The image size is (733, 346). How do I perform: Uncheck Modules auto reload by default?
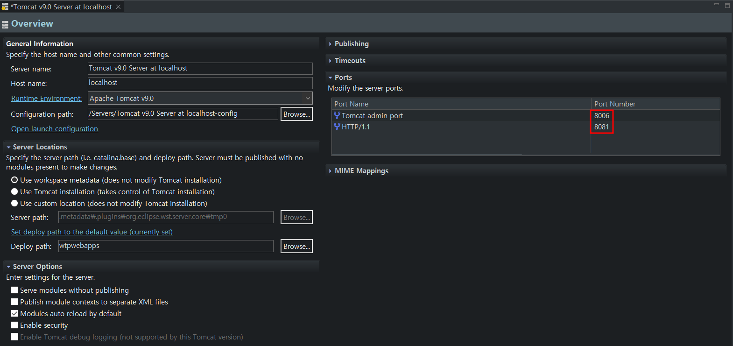tap(14, 313)
